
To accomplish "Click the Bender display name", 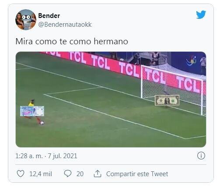I will pos(49,16).
